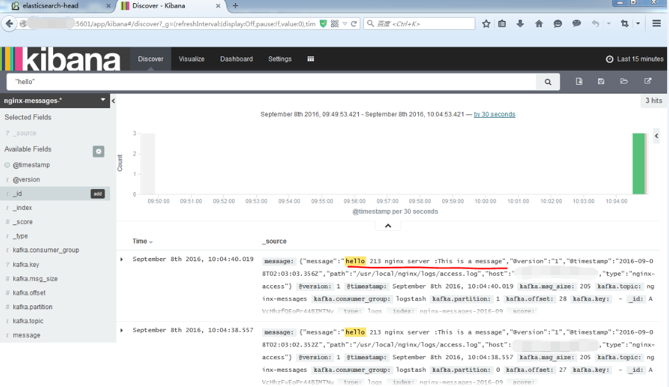Select the kafka.msg_size field

35,278
